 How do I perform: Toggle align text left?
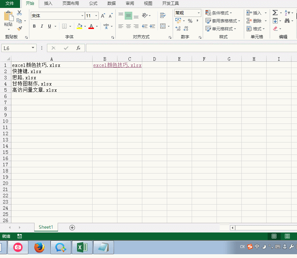121,26
